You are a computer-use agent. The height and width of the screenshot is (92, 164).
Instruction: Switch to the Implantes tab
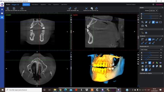tap(43, 5)
